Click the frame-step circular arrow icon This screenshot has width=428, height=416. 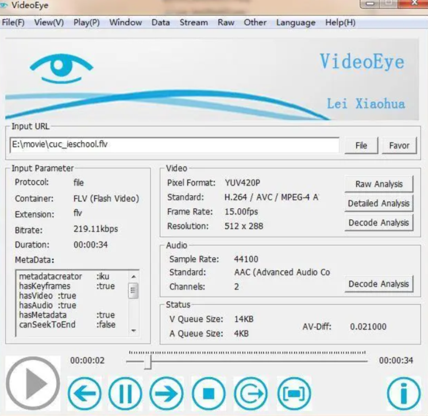tap(251, 394)
